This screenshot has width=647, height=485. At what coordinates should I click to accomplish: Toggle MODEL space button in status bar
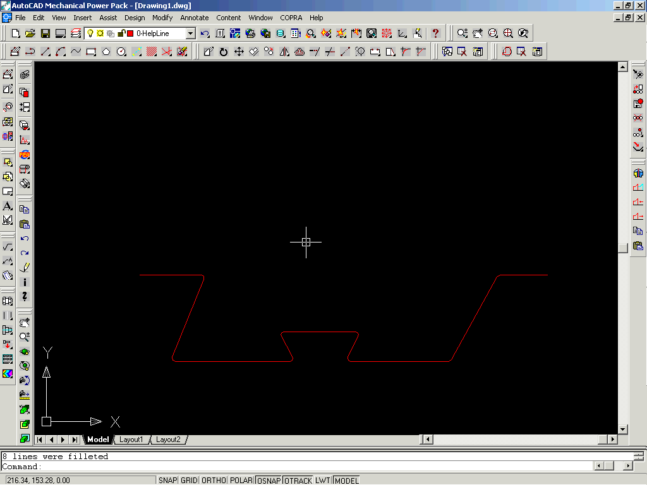[347, 481]
